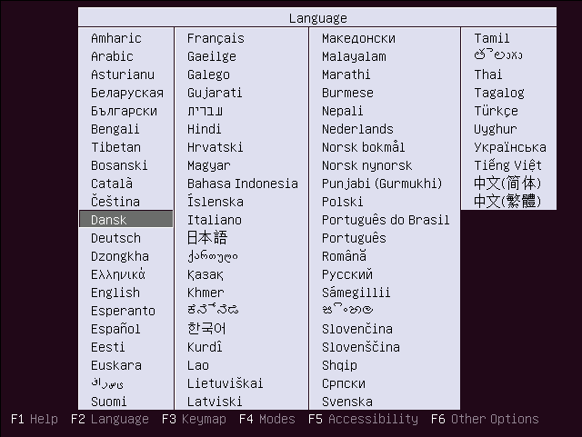582x437 pixels.
Task: Pick Bahasa Indonesia language
Action: tap(242, 184)
